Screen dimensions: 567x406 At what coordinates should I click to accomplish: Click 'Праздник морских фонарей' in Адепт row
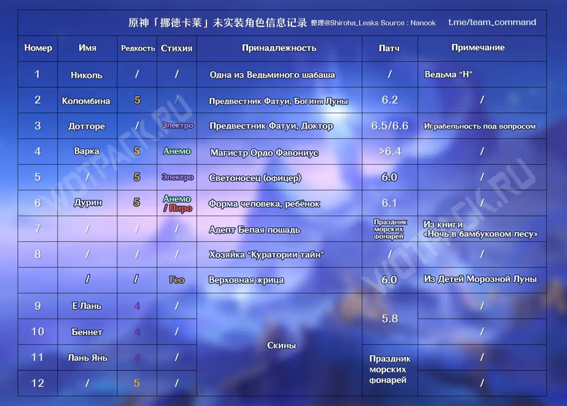tap(390, 229)
